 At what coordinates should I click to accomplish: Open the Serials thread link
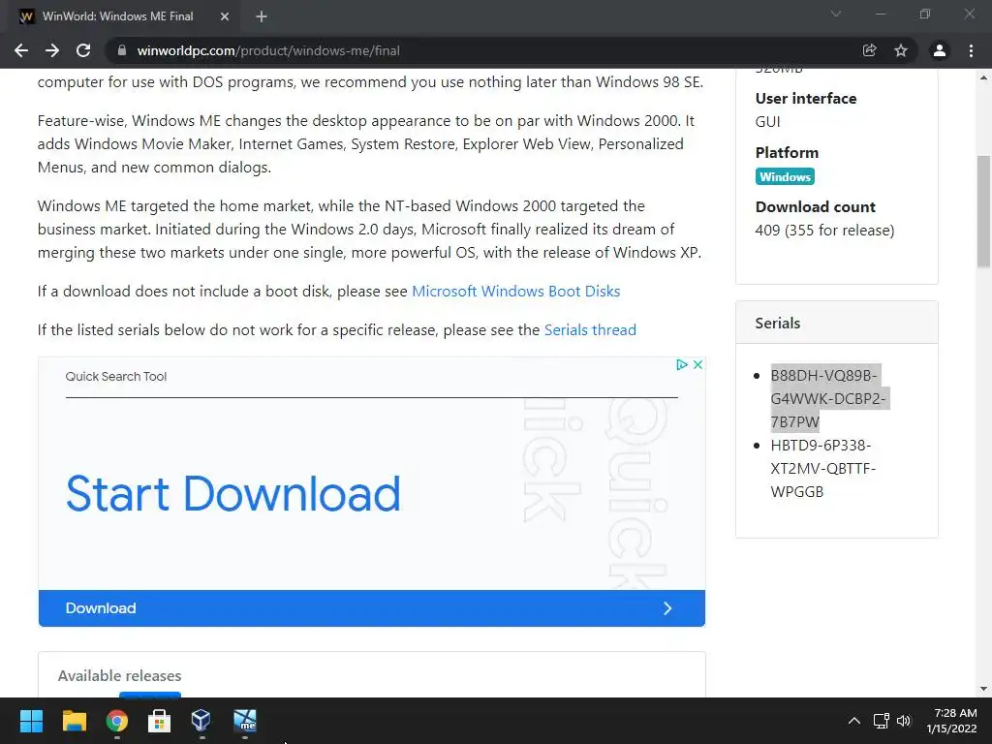[590, 329]
